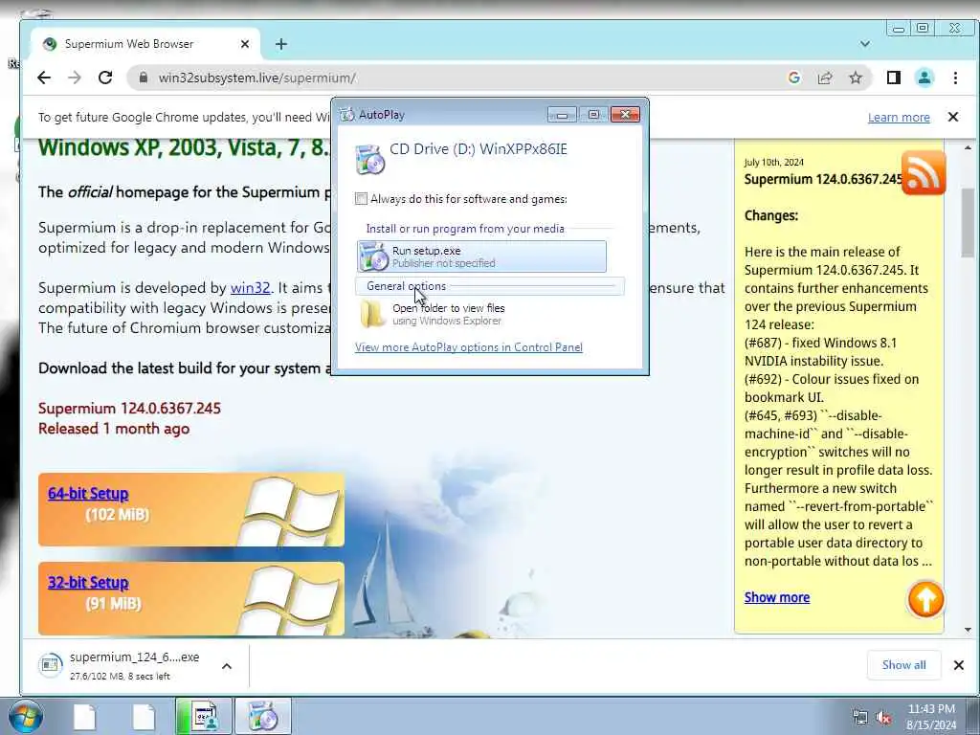980x735 pixels.
Task: Expand the tab search chevron
Action: click(865, 44)
